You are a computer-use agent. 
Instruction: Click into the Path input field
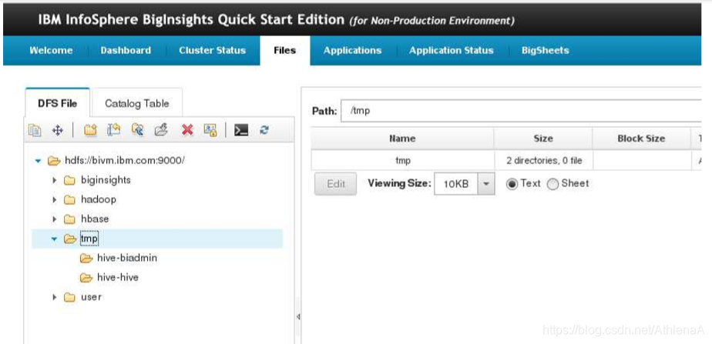pyautogui.click(x=521, y=111)
